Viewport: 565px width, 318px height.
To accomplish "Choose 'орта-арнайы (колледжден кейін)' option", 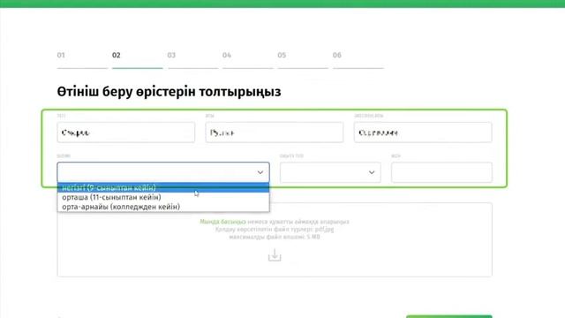I will pos(163,207).
